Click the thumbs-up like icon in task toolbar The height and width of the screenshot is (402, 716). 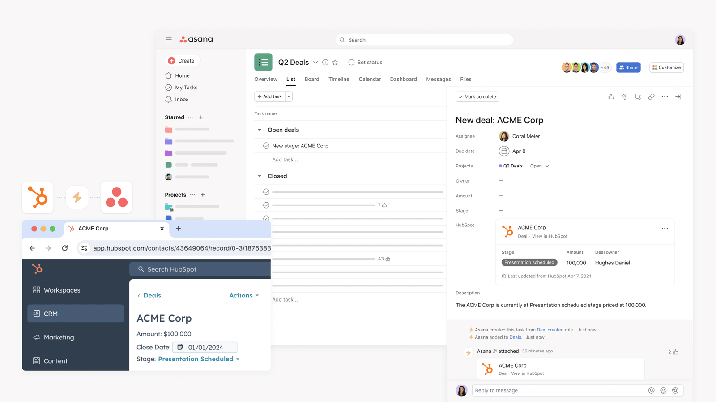click(x=611, y=96)
